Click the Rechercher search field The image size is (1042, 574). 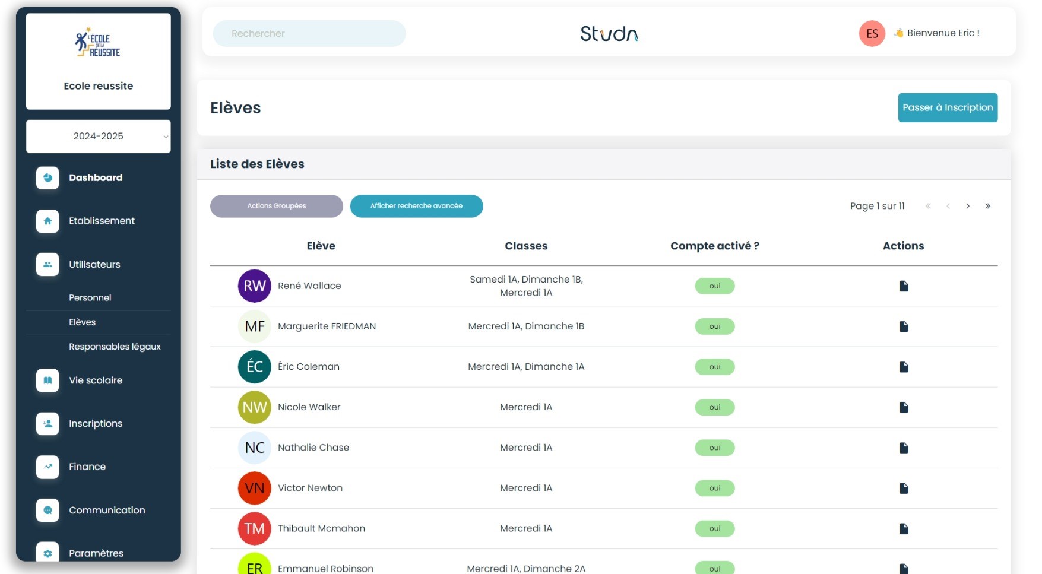point(309,33)
